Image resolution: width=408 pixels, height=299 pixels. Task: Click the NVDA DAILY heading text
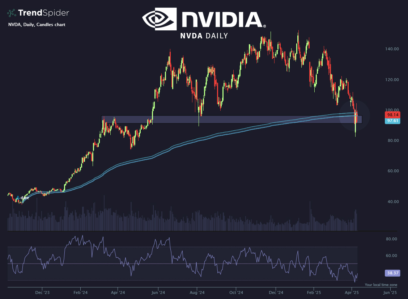[x=204, y=36]
